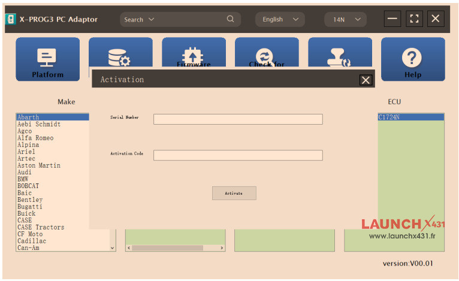Click the Make list scroll down arrow

point(112,248)
